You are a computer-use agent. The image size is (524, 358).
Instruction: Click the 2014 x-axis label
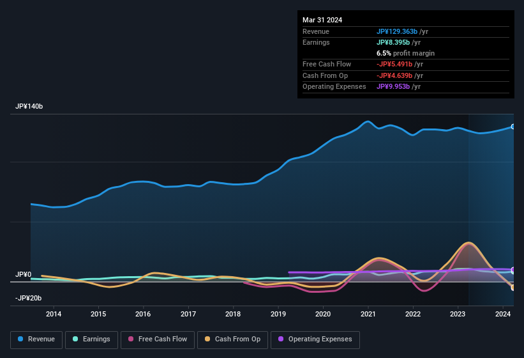pyautogui.click(x=54, y=314)
